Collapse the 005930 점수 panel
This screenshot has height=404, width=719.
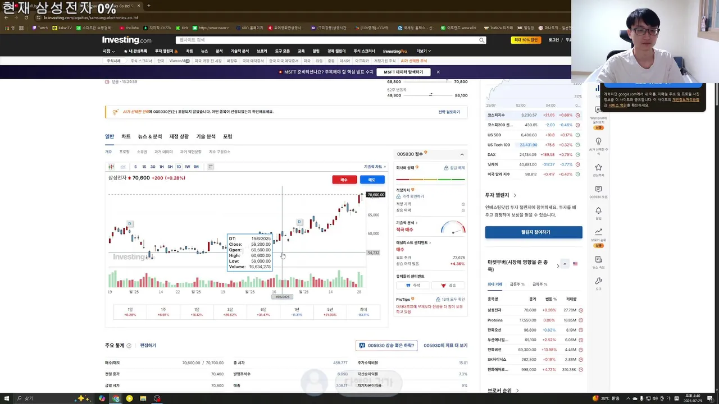coord(462,154)
